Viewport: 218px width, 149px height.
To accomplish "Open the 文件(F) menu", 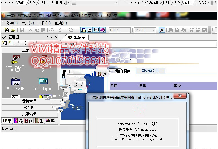I will tap(12, 23).
